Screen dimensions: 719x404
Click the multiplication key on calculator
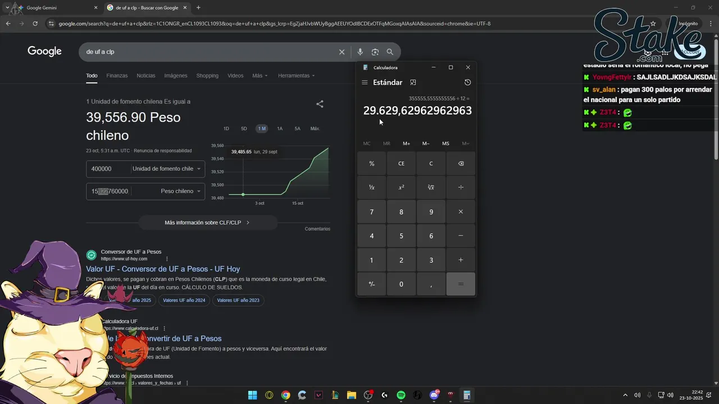(461, 212)
